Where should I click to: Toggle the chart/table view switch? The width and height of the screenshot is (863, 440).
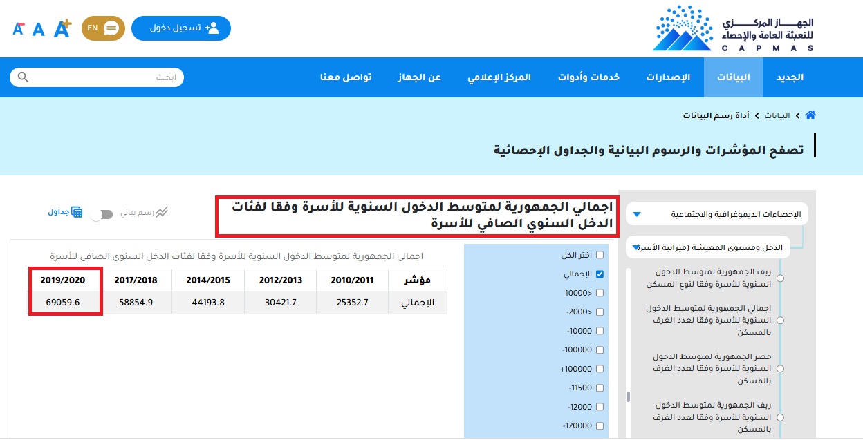tap(101, 215)
